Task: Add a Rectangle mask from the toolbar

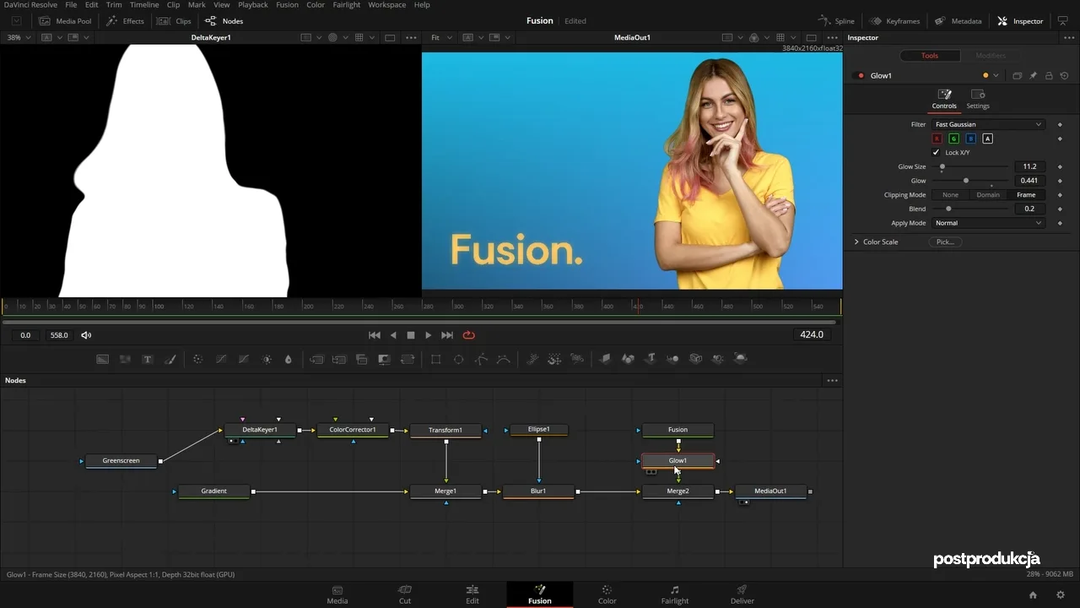Action: point(436,359)
